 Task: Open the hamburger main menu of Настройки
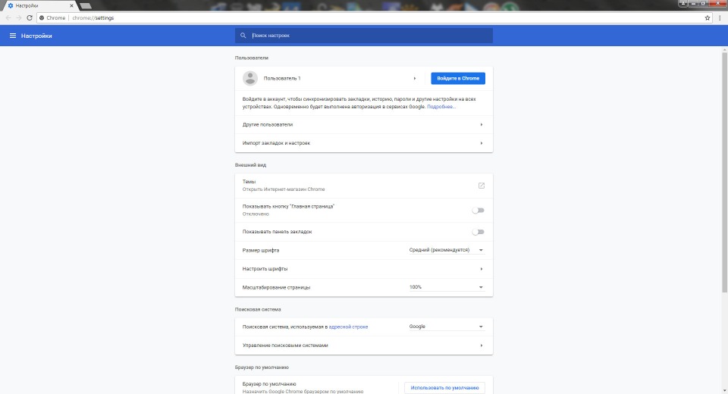click(x=13, y=36)
